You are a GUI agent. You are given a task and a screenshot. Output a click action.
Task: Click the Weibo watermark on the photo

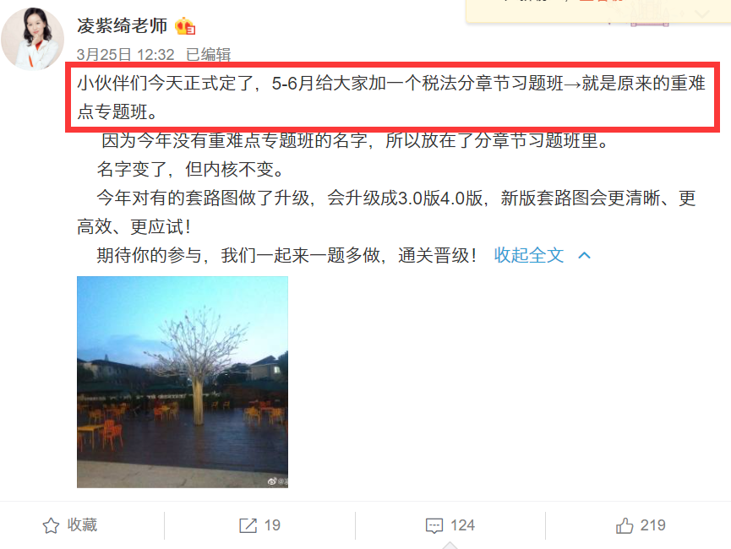click(278, 481)
